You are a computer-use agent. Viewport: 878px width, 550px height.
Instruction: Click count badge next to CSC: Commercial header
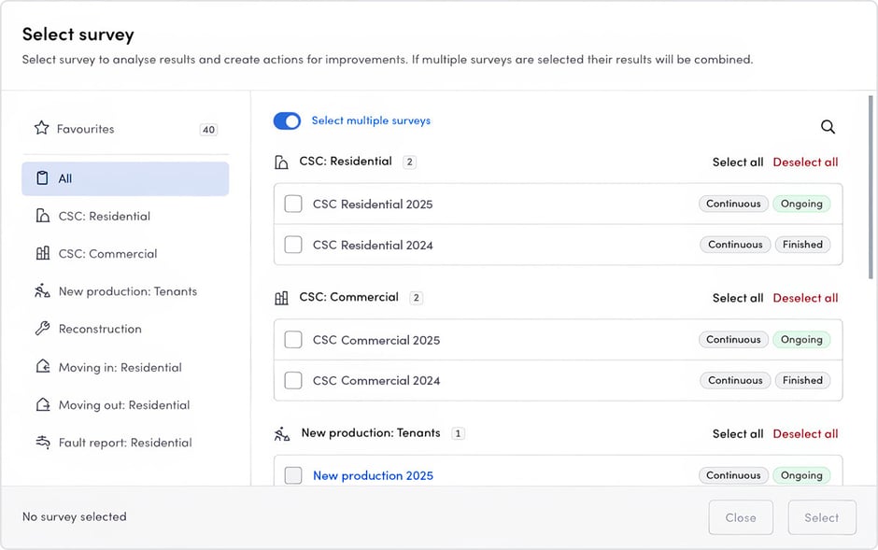coord(416,298)
